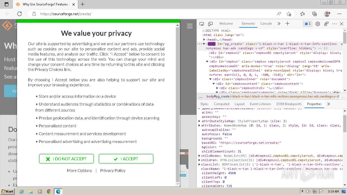347x195 pixels.
Task: Open More Options in privacy dialog
Action: (x=79, y=170)
